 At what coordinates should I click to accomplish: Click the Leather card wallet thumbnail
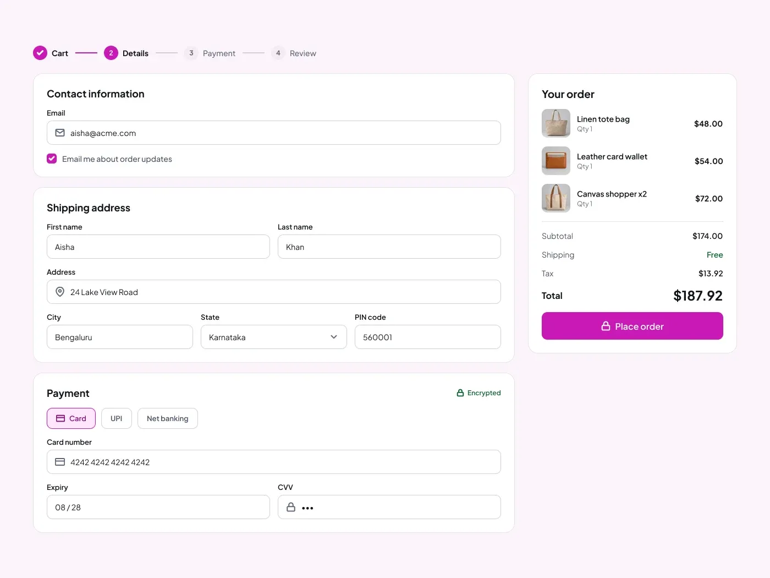coord(556,161)
